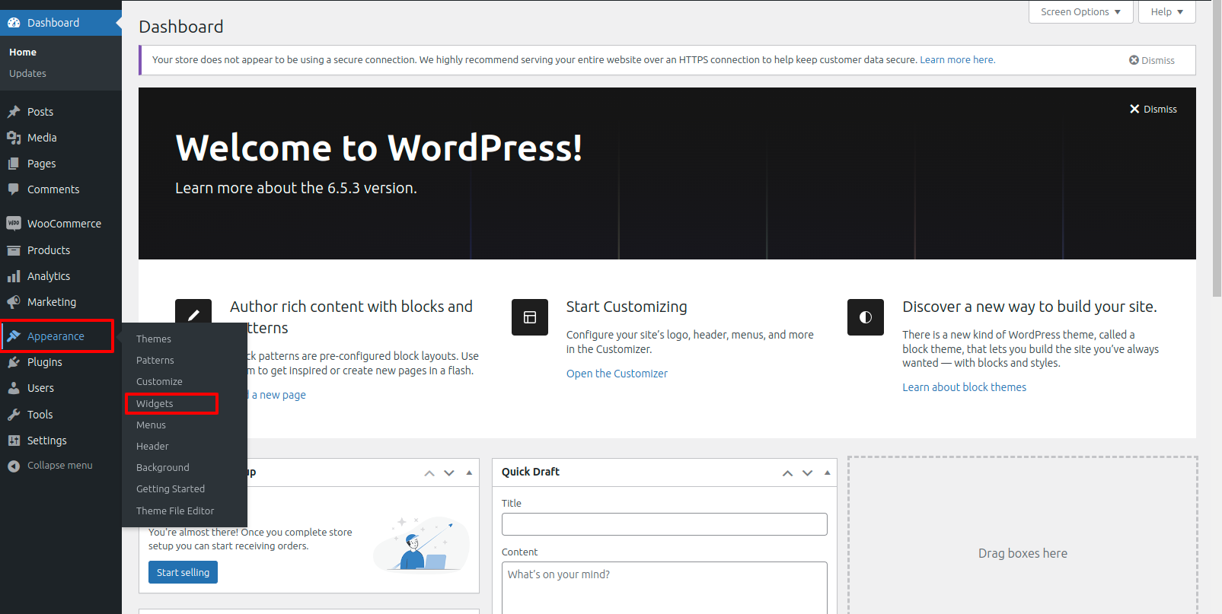Click the WooCommerce logo icon
The image size is (1222, 614).
coord(14,224)
